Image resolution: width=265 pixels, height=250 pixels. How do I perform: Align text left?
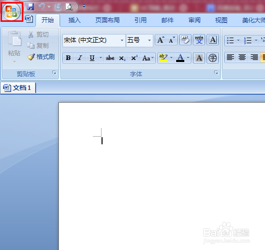click(x=230, y=57)
